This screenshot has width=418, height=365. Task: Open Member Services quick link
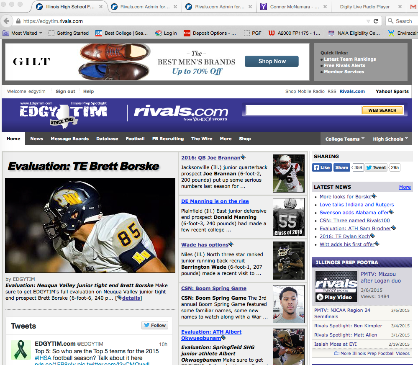[x=344, y=72]
